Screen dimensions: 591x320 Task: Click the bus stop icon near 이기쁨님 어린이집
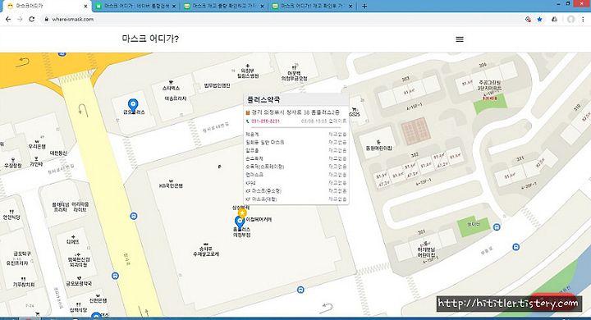(516, 247)
